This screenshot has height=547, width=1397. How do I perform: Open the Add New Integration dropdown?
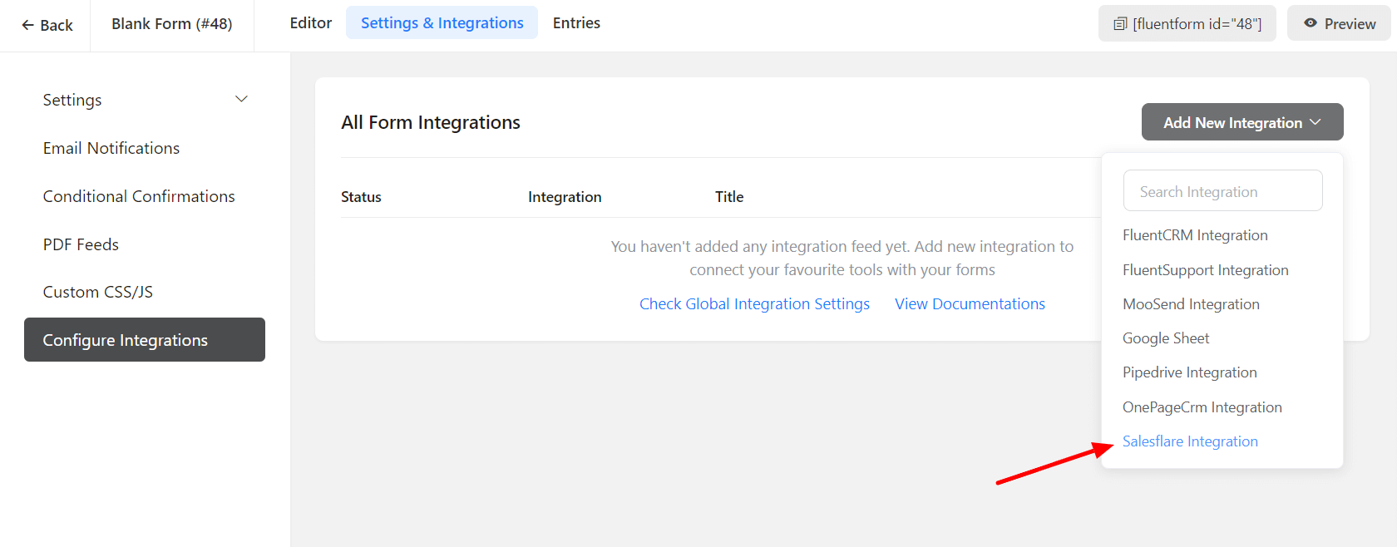pyautogui.click(x=1242, y=122)
